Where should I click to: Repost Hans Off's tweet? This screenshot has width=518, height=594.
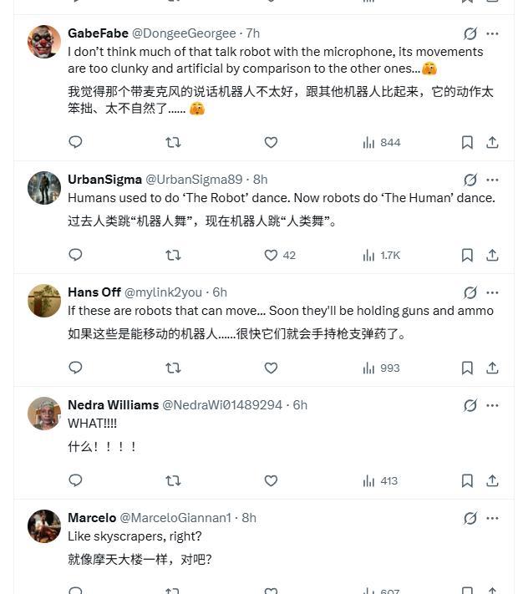(x=173, y=368)
